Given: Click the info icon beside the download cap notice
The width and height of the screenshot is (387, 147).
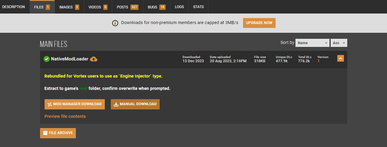Looking at the screenshot, I should tap(115, 23).
